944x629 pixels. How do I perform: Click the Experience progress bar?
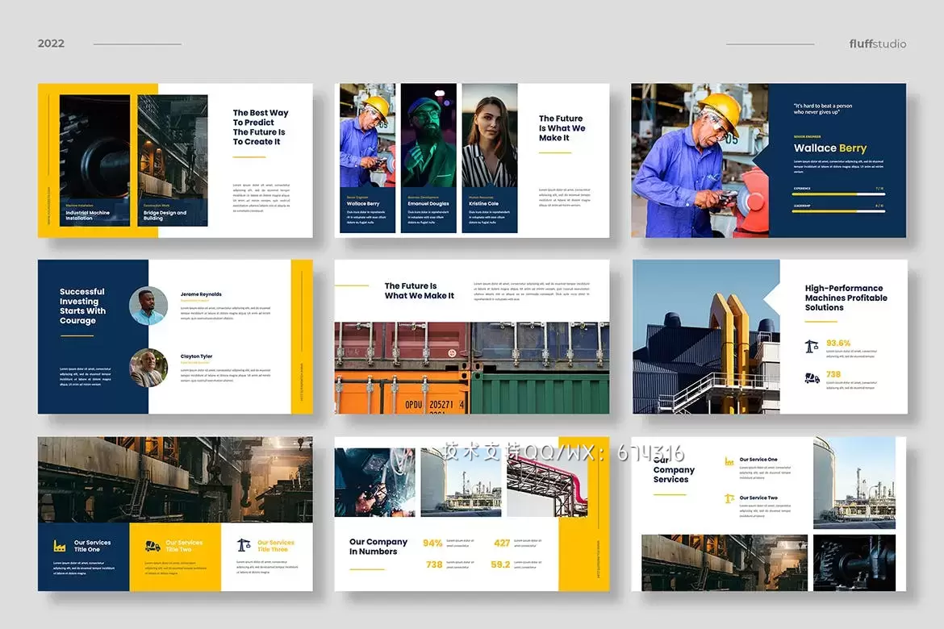click(x=838, y=194)
